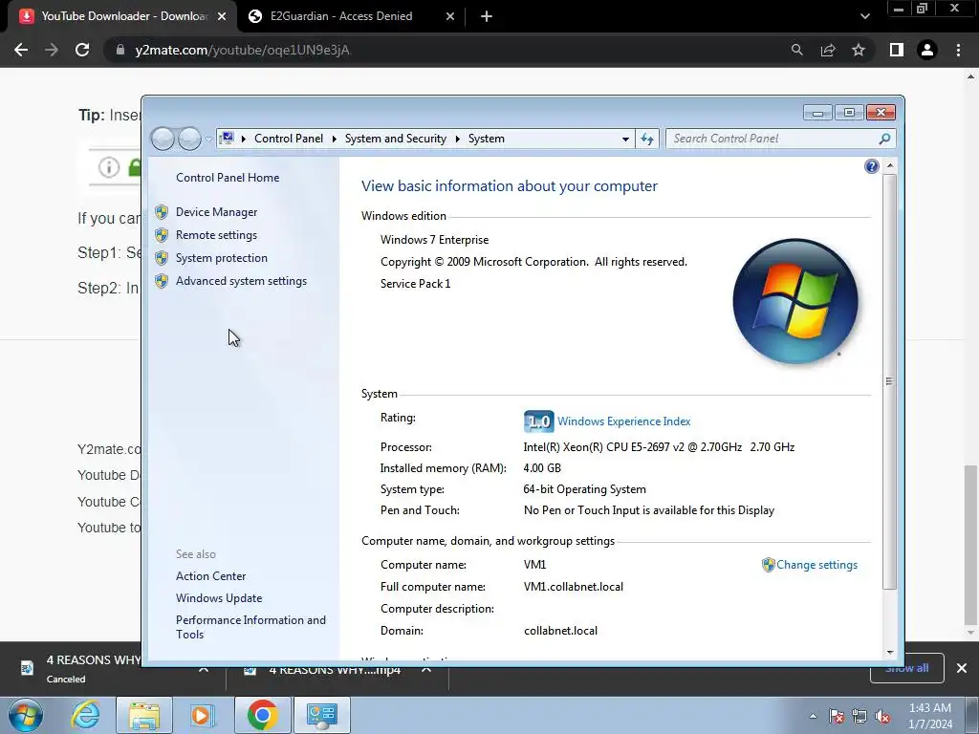Click the 1.0 rating badge

538,421
